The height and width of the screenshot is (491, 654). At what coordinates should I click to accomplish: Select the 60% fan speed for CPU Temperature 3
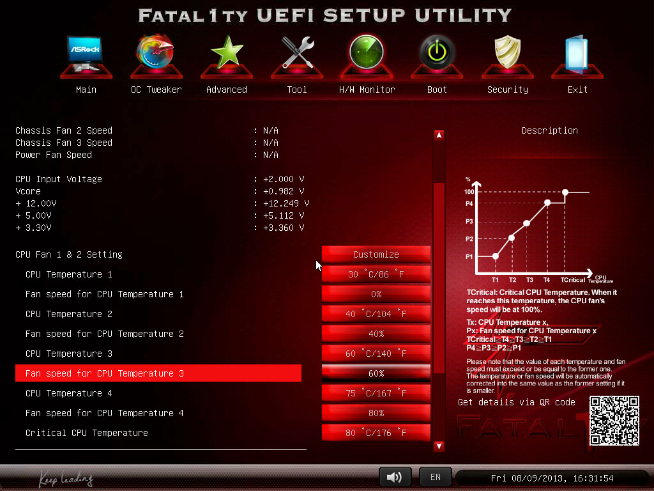pyautogui.click(x=376, y=373)
